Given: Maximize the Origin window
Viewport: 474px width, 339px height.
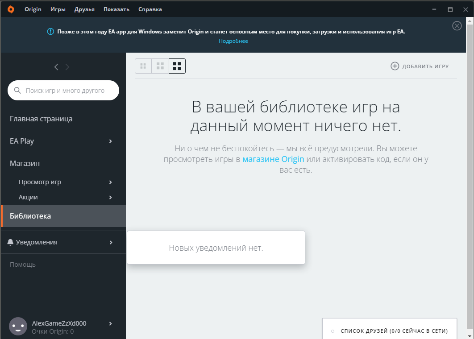Looking at the screenshot, I should 450,9.
